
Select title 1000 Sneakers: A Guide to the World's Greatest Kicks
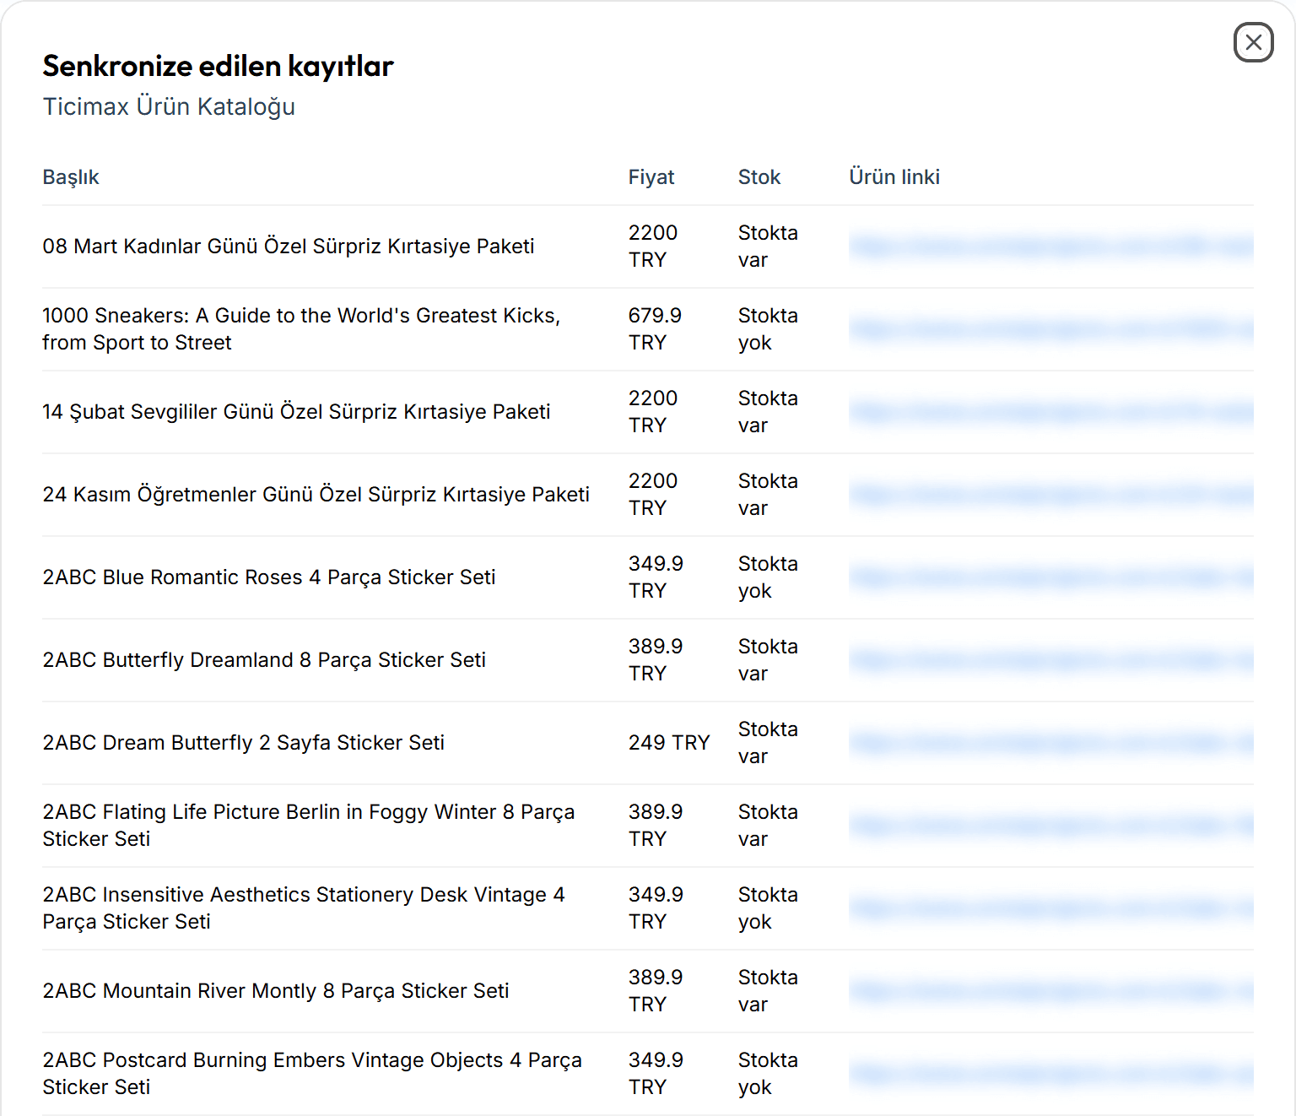tap(301, 329)
